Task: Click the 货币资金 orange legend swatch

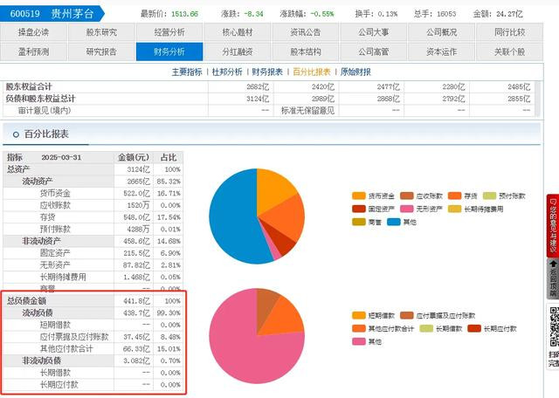Action: [359, 196]
